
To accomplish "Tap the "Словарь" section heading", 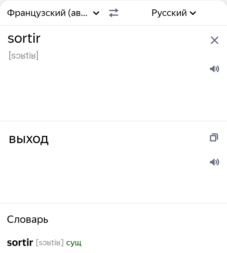I will [28, 220].
